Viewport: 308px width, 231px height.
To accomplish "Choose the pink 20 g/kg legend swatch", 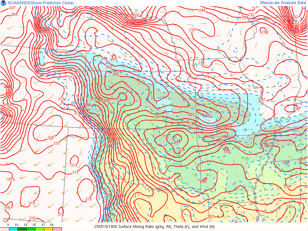I will point(57,229).
